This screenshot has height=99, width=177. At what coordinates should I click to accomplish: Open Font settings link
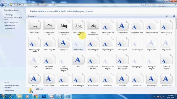pos(8,15)
